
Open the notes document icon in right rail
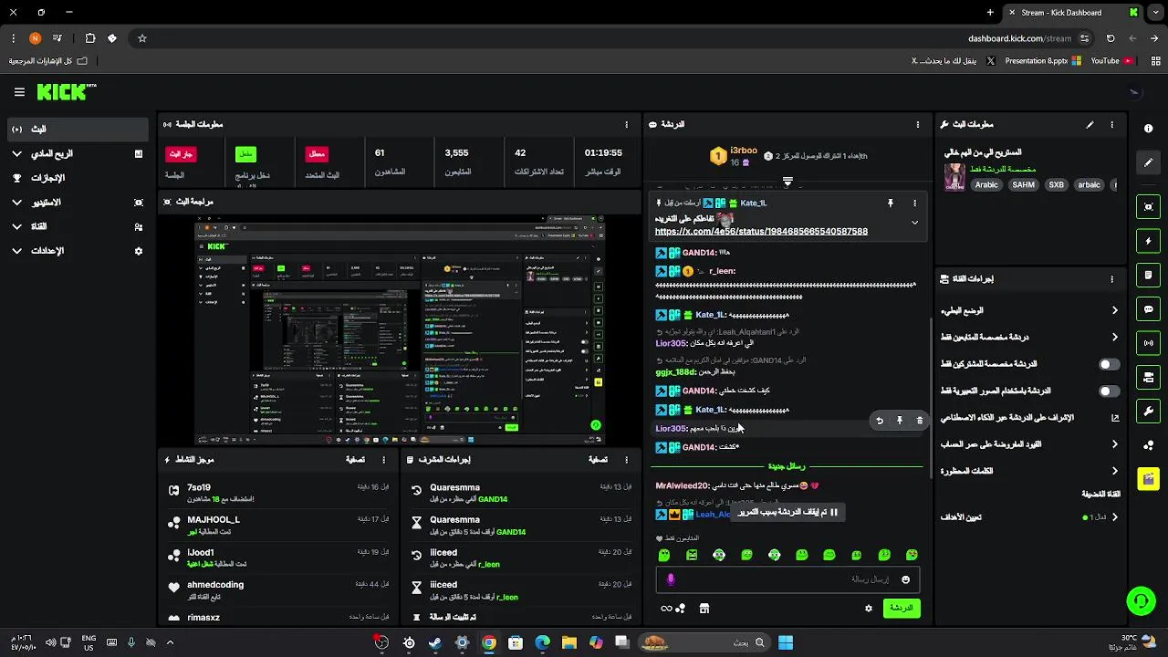click(x=1149, y=275)
